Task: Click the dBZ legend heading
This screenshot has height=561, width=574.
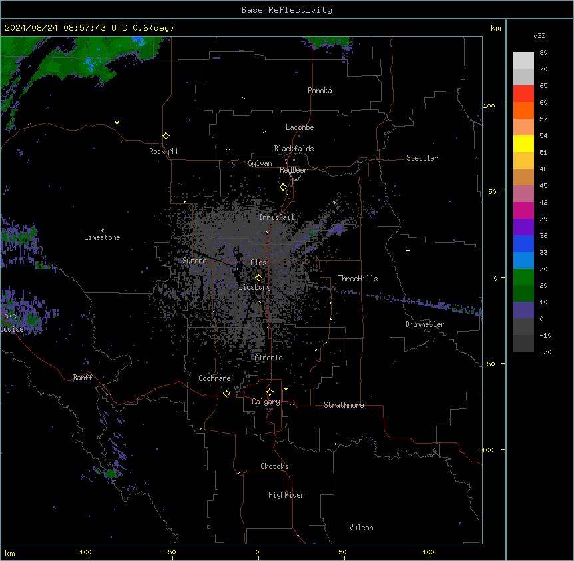Action: (539, 35)
